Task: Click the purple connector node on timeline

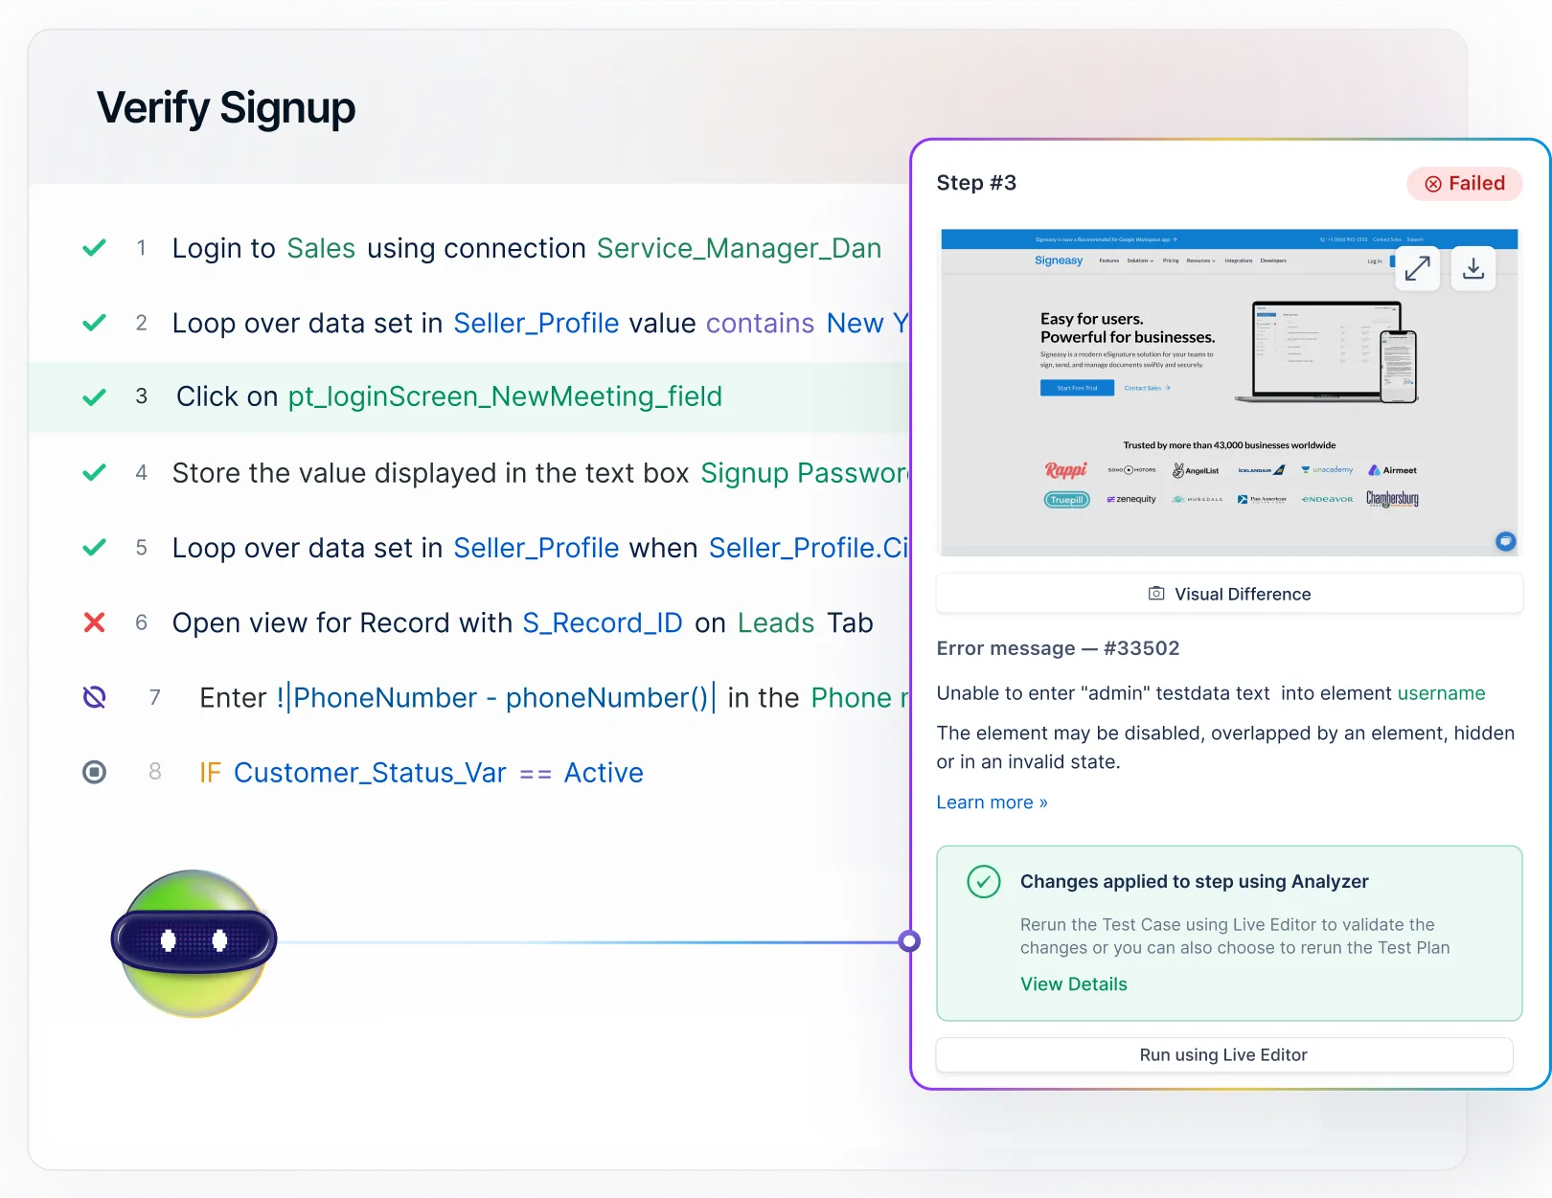Action: 909,941
